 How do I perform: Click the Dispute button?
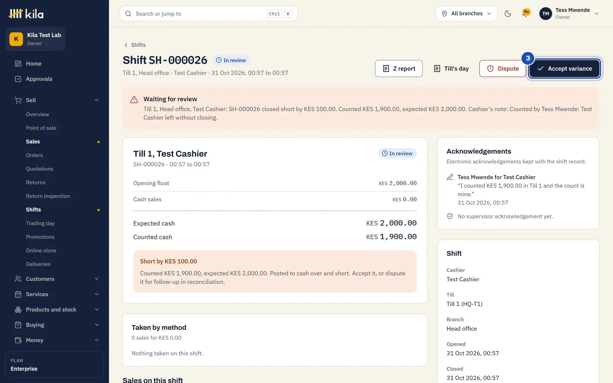click(503, 69)
